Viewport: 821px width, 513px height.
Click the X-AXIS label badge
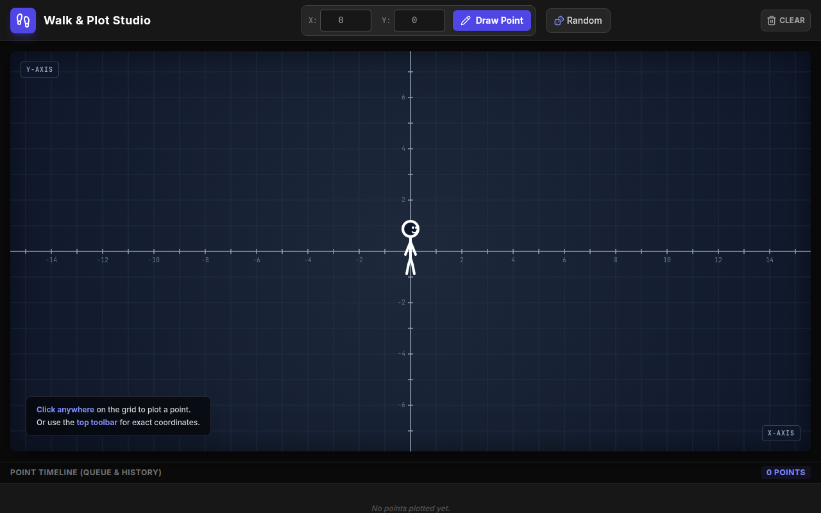coord(781,433)
